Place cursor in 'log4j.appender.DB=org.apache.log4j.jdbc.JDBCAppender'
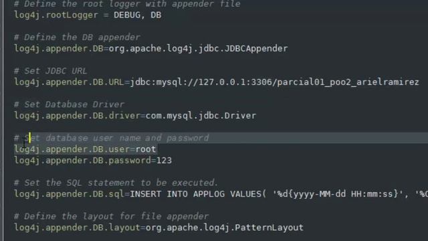 click(x=151, y=49)
